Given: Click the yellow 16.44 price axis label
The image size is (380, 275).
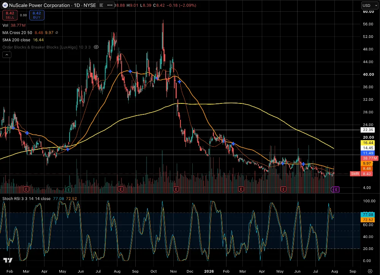Looking at the screenshot, I should click(x=367, y=143).
